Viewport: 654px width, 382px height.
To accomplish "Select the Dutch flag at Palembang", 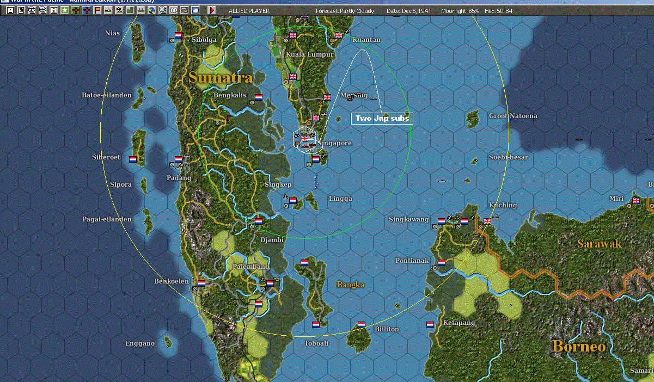I will tap(270, 284).
